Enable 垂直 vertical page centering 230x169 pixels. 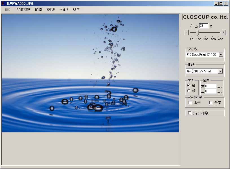(211, 103)
